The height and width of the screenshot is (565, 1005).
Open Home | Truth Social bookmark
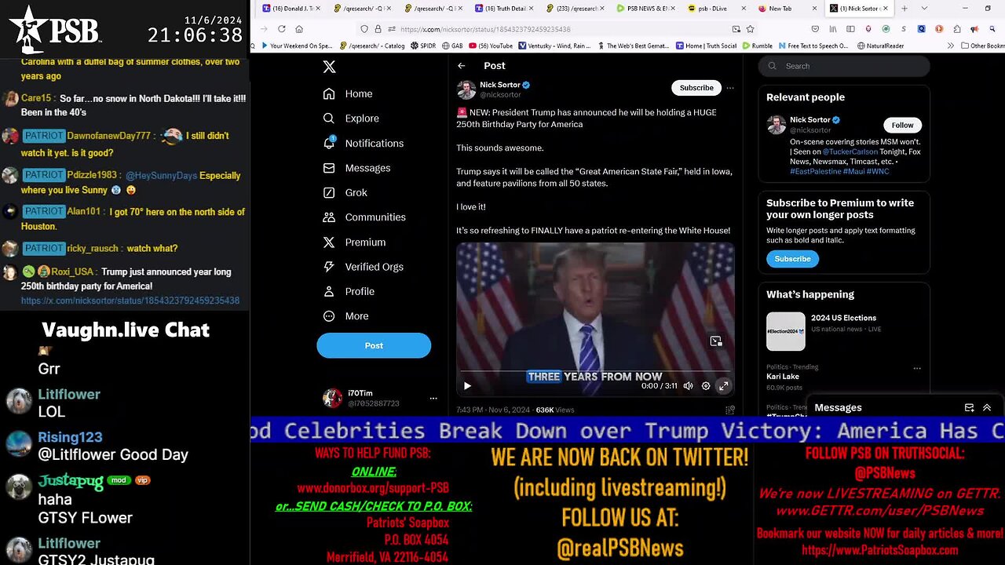(706, 46)
